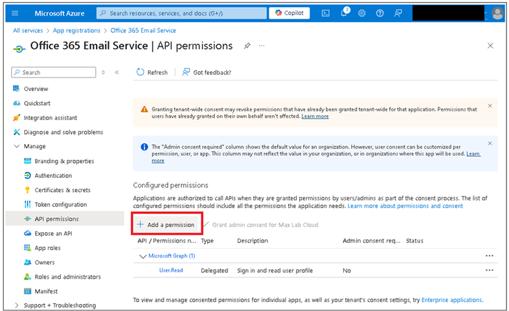The image size is (509, 311).
Task: Click the sidebar Search field
Action: 54,72
